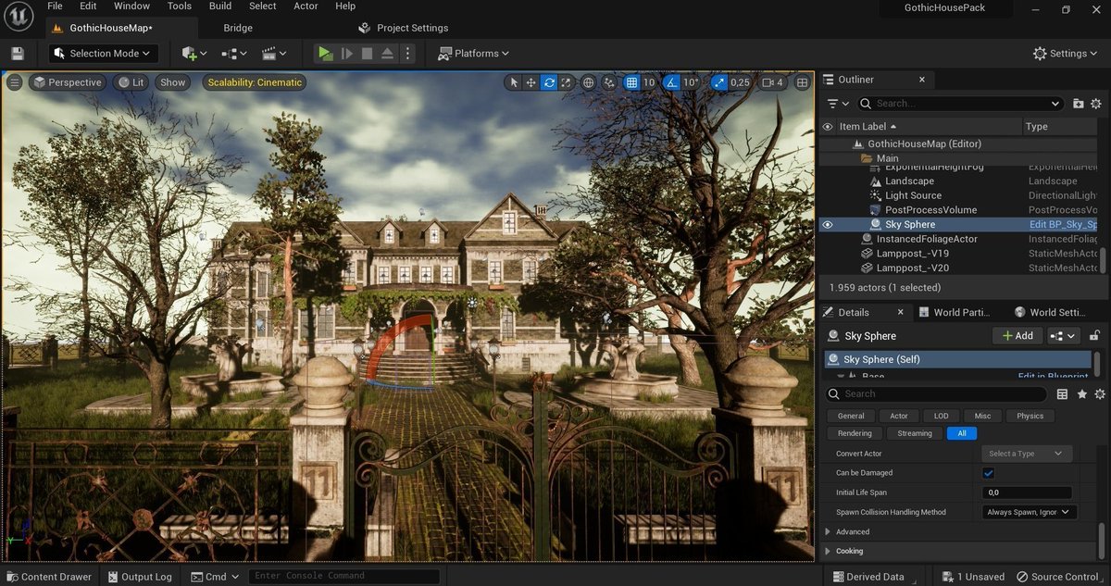Click the camera field-of-view value 0,25 control
This screenshot has height=586, width=1111.
(x=741, y=82)
